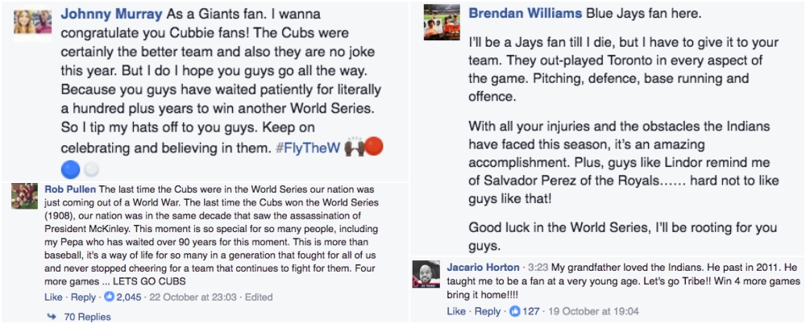Click the blue circle emoji
Image resolution: width=806 pixels, height=324 pixels.
(69, 168)
